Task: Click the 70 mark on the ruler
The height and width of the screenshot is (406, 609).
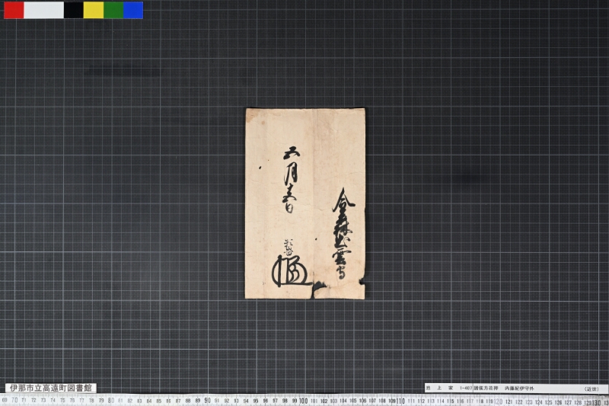Action: [14, 399]
